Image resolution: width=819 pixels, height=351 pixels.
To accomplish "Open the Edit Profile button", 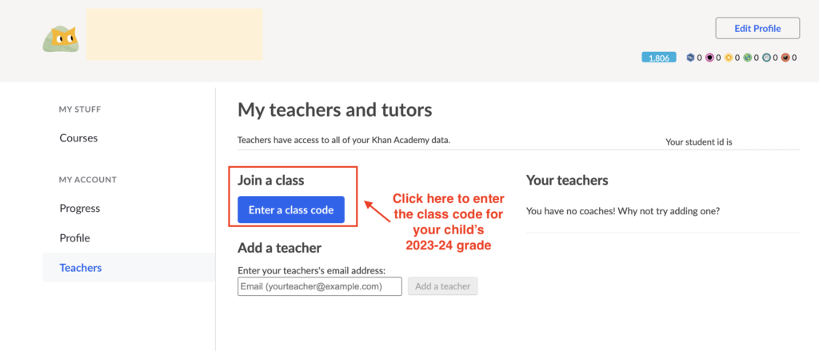I will [x=757, y=28].
